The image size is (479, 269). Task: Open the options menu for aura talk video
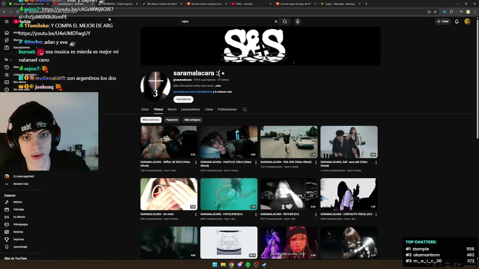pos(376,163)
